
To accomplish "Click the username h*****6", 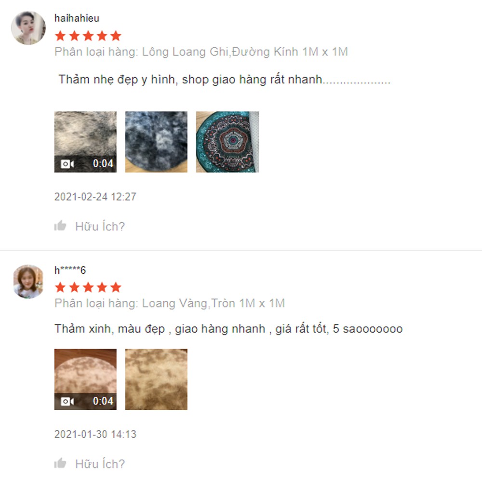I will pos(70,270).
